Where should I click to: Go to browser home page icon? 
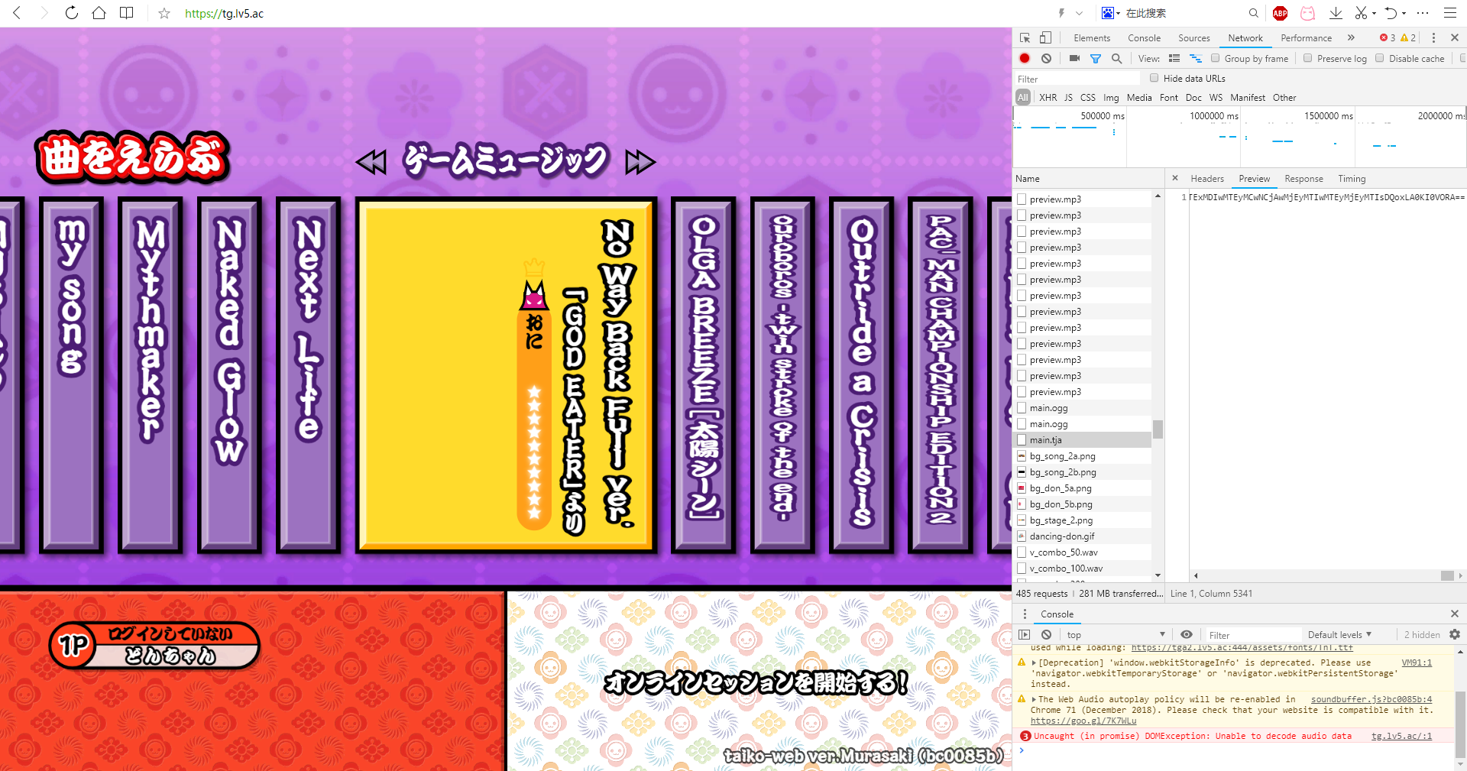(99, 13)
